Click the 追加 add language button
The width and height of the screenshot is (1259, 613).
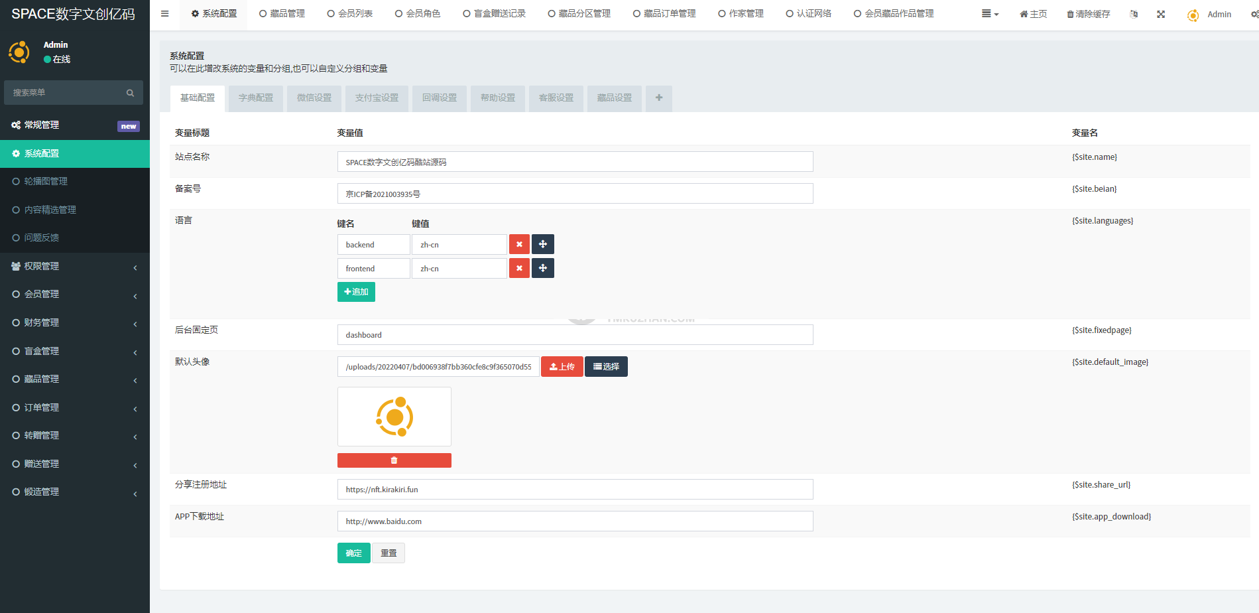356,293
